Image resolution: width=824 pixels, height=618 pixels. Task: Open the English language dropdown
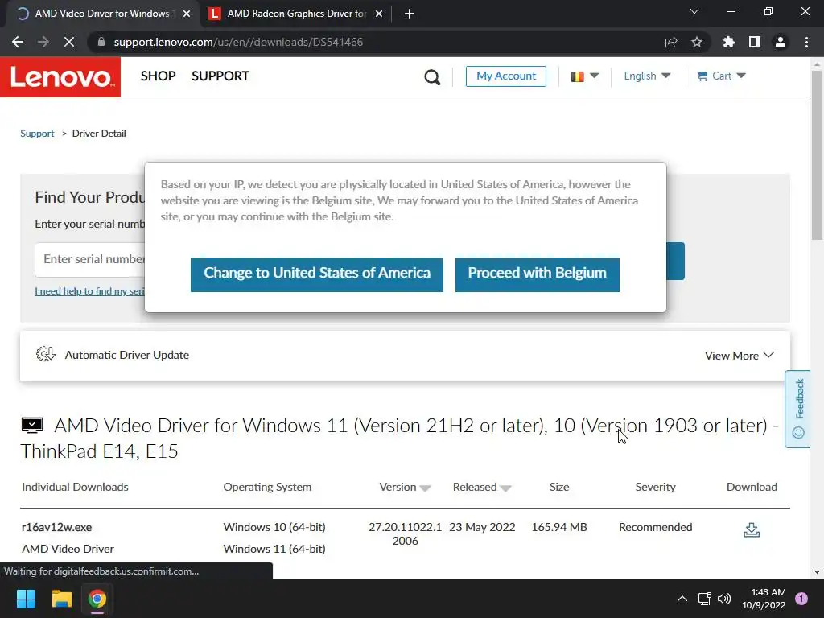point(647,76)
